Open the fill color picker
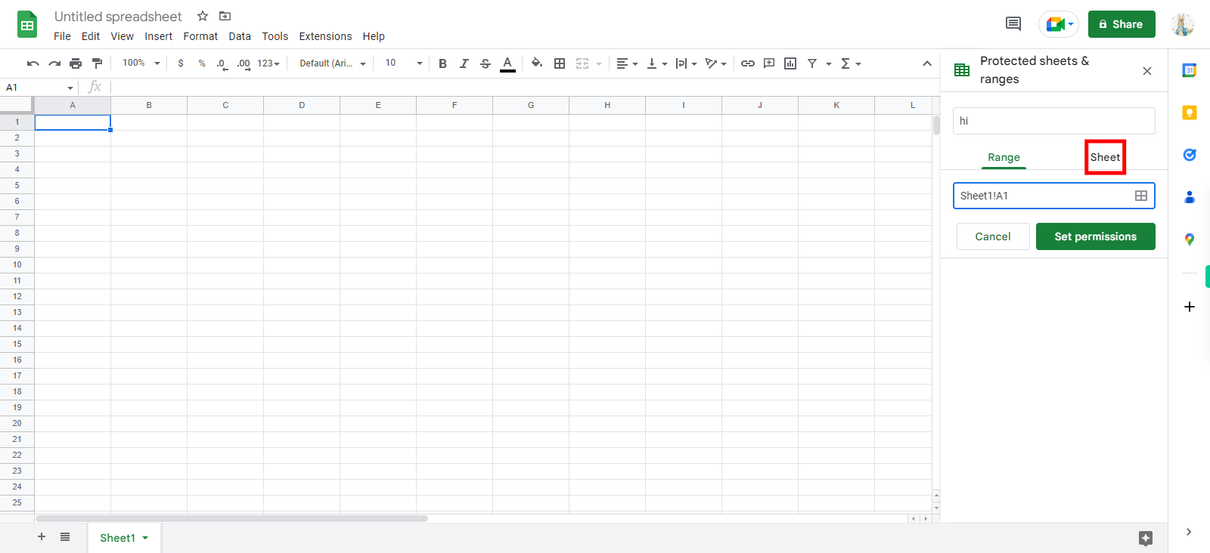This screenshot has width=1210, height=553. pos(537,63)
